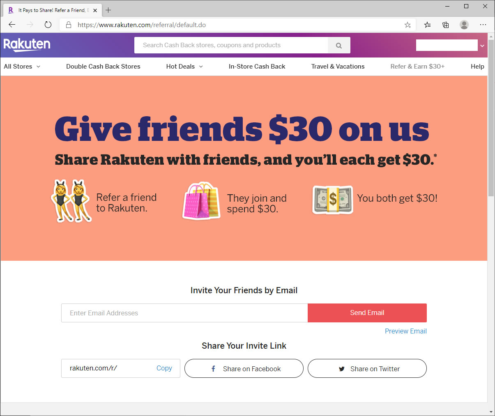Bookmark page with star icon in address bar

[408, 25]
